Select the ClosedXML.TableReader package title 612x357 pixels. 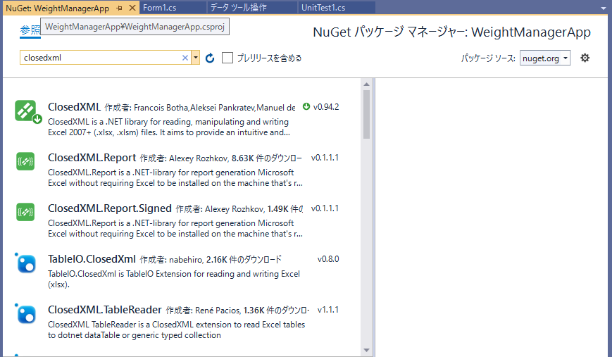pyautogui.click(x=105, y=310)
